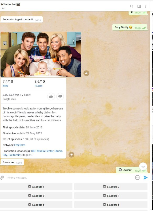
Task: Choose Season 4 keyboard button
Action: pyautogui.click(x=111, y=195)
